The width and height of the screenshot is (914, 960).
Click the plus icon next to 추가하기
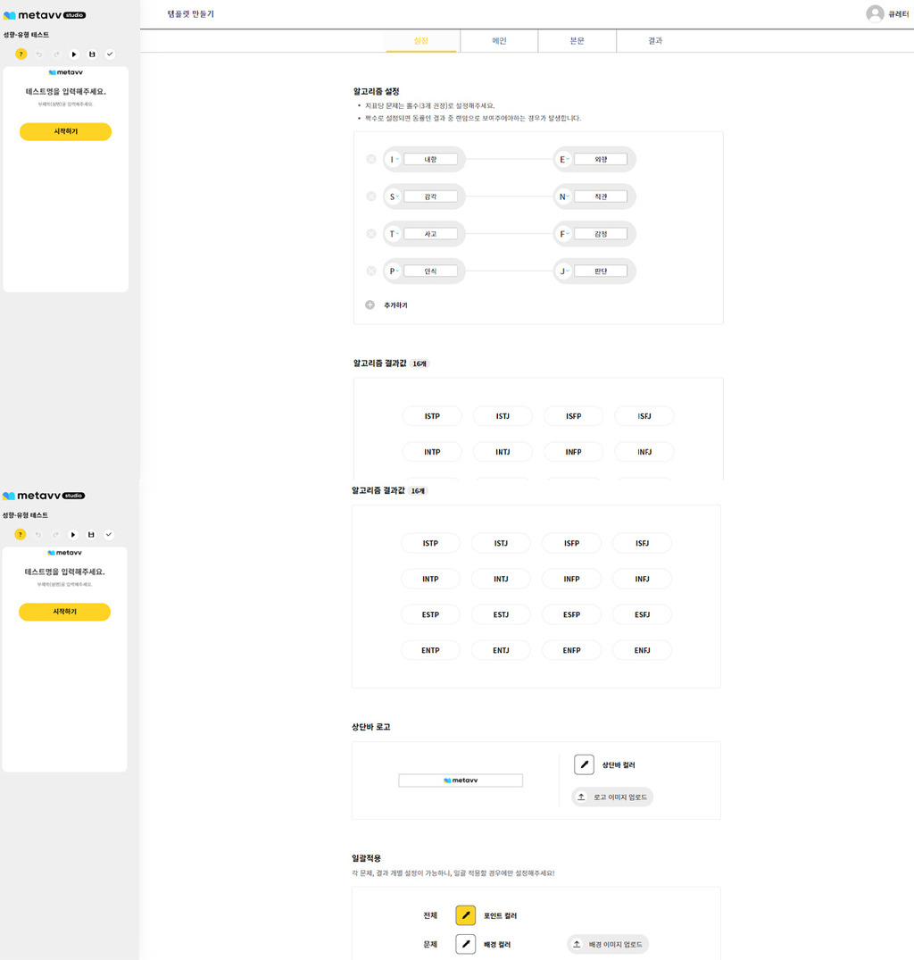pos(370,305)
